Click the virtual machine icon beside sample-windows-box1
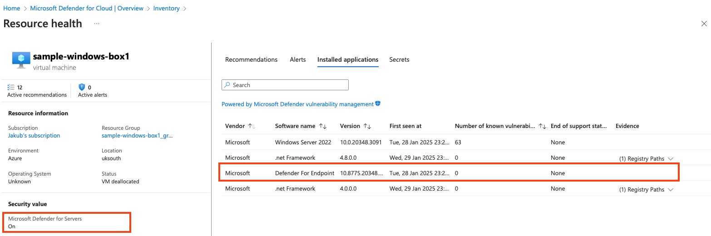The width and height of the screenshot is (711, 236). pyautogui.click(x=21, y=60)
